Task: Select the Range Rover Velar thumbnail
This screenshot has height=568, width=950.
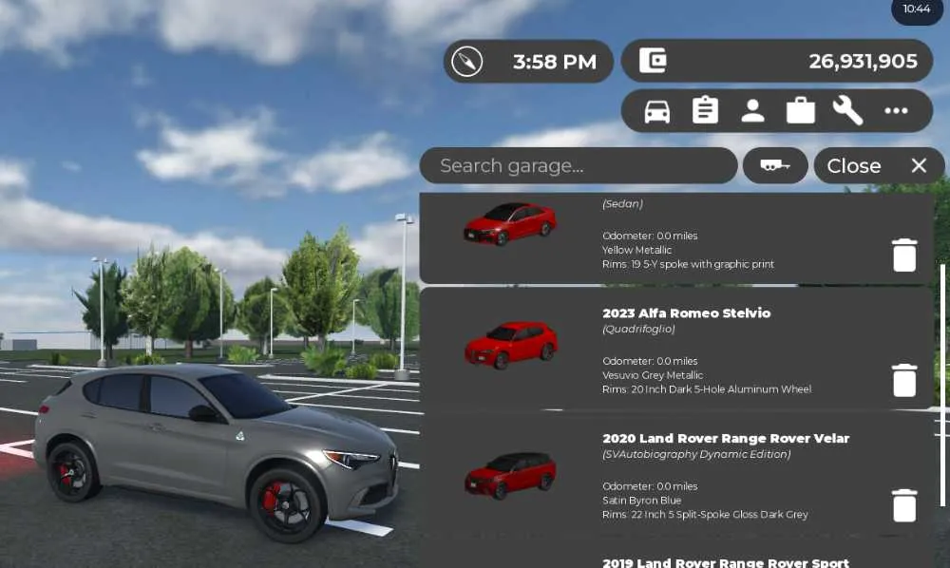Action: click(x=511, y=475)
